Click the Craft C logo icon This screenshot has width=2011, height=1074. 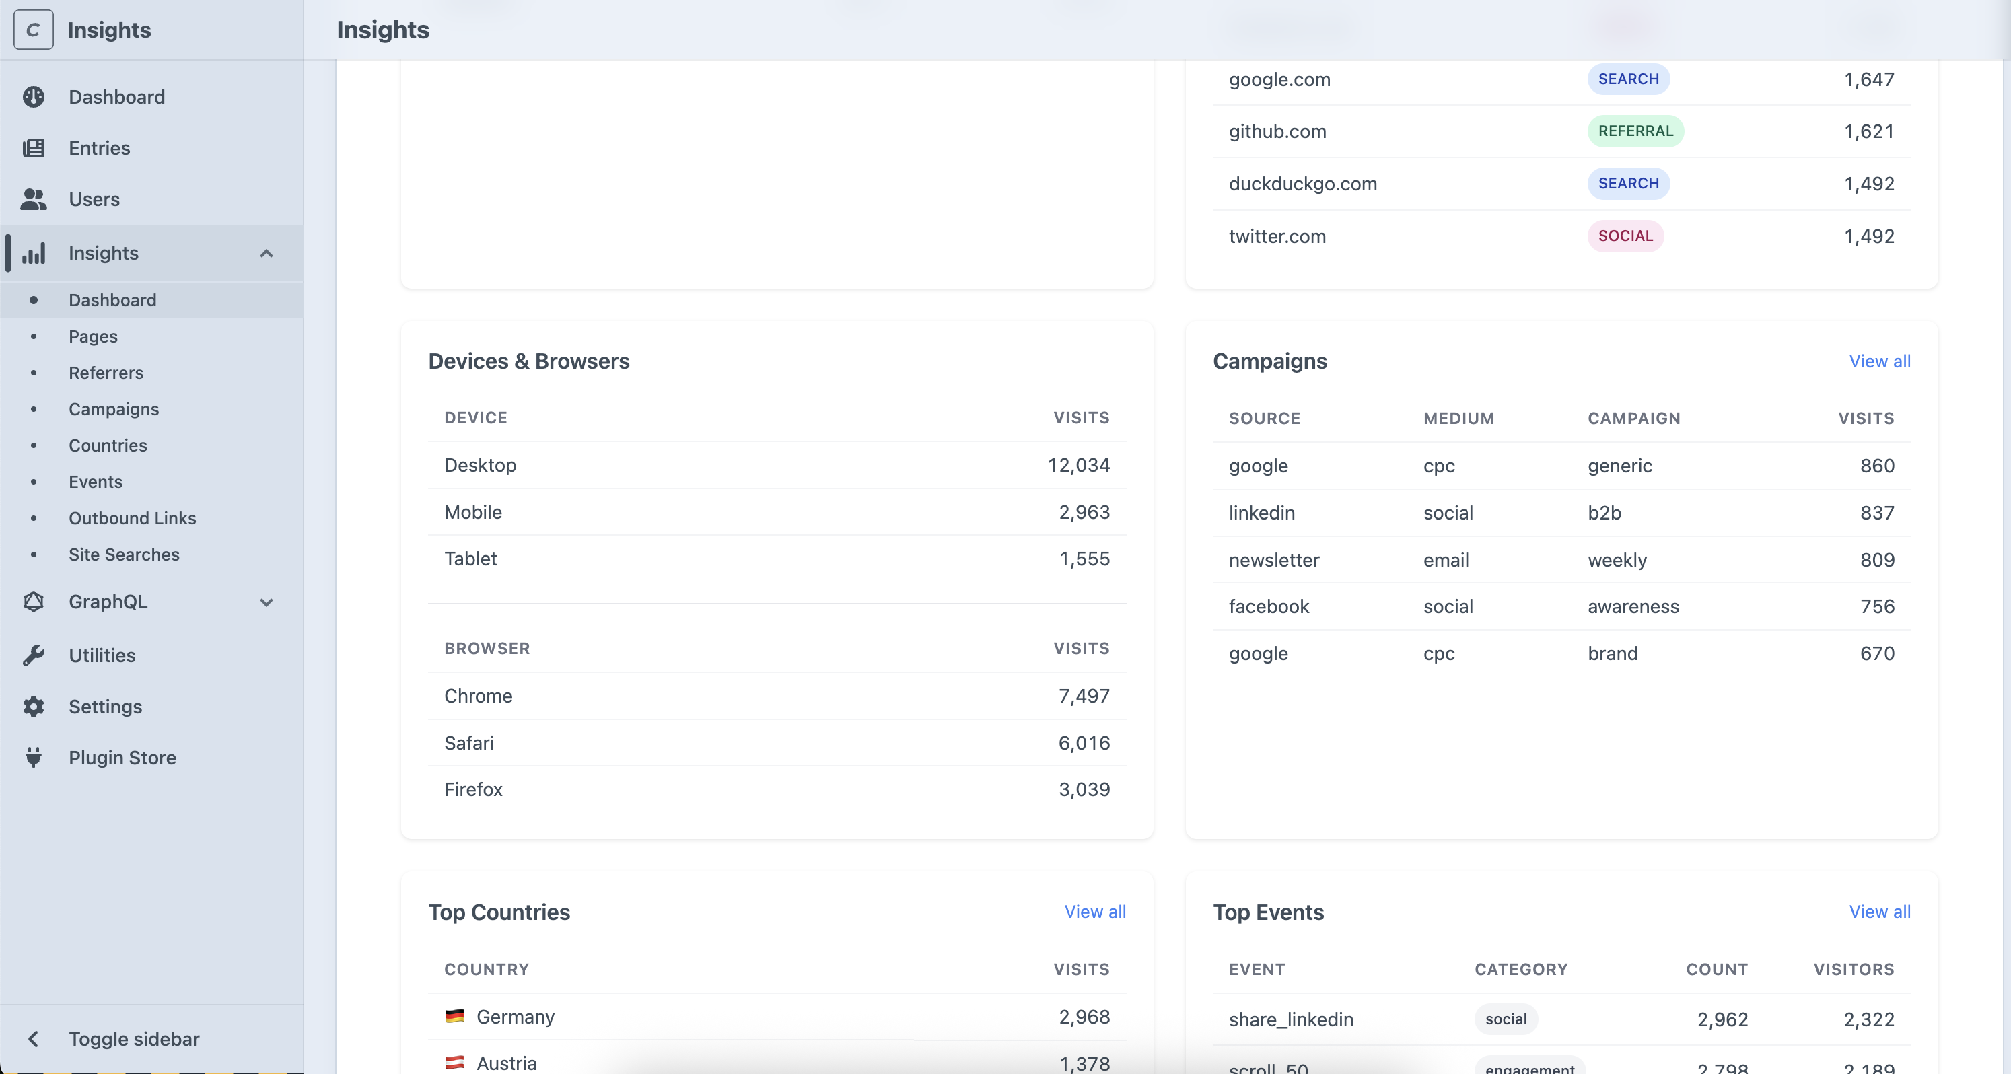[34, 30]
